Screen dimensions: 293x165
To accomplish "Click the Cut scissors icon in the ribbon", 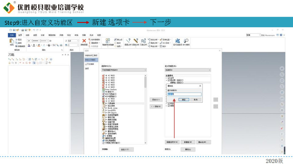I will coord(16,40).
